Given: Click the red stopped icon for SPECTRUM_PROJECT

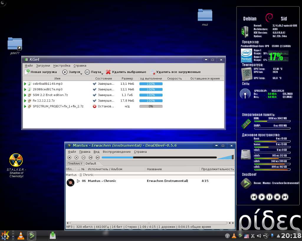Looking at the screenshot, I should [x=94, y=106].
